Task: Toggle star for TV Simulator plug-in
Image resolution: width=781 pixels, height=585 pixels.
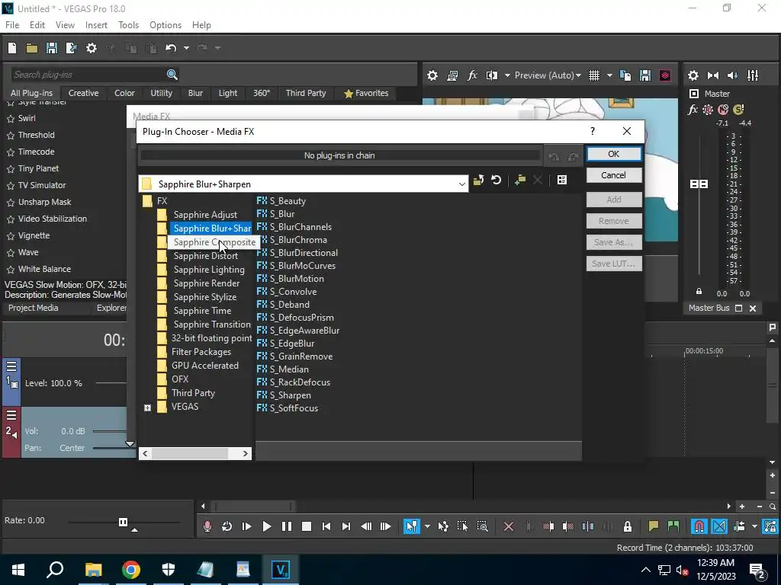Action: tap(11, 186)
